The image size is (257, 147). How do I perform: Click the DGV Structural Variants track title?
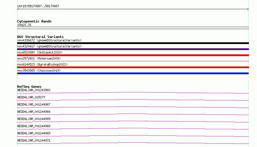click(x=40, y=37)
